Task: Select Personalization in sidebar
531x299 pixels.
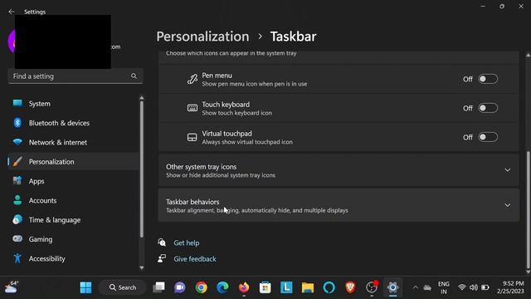Action: [73, 162]
